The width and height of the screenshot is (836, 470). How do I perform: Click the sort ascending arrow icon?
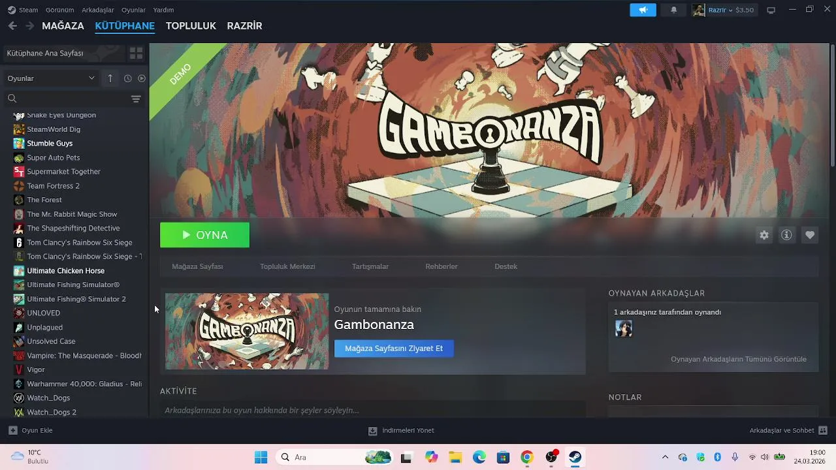110,78
